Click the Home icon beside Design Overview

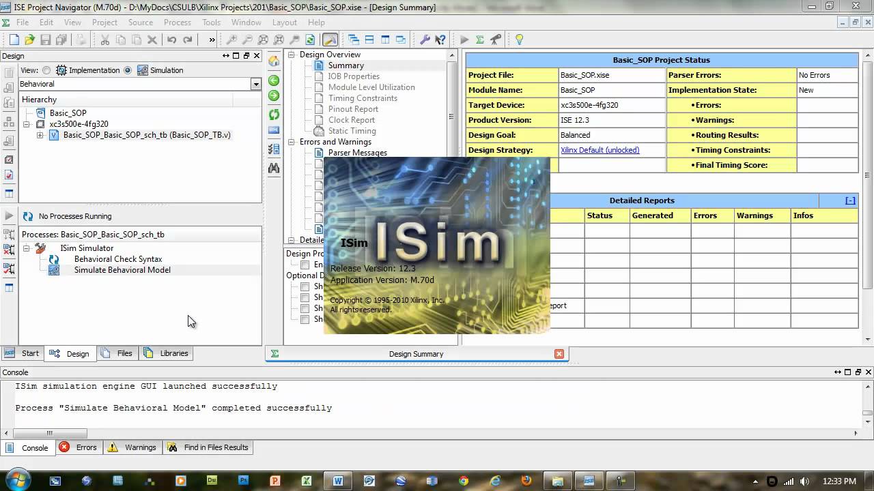(274, 61)
